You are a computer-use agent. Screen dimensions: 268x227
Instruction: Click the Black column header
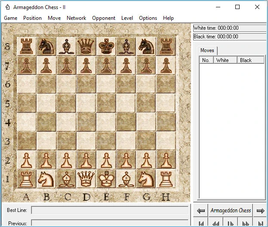coord(251,60)
